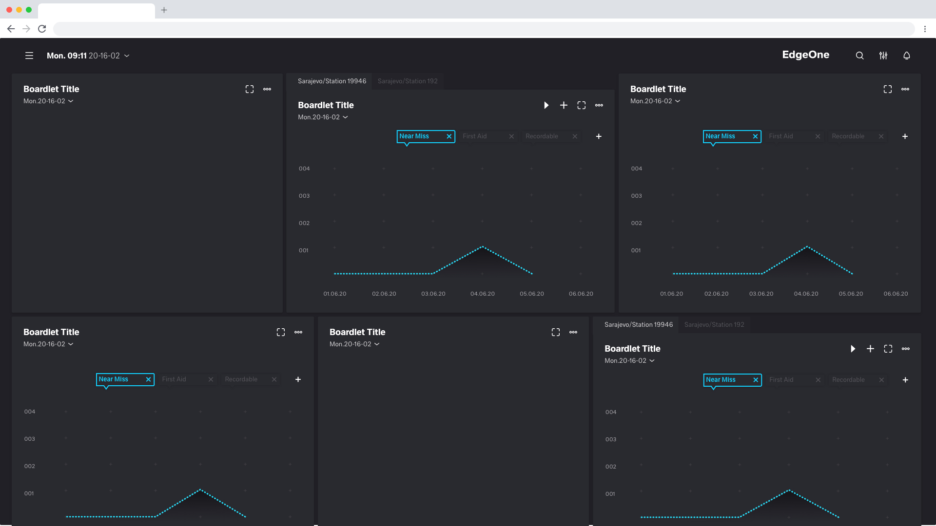Click plus icon beside play in bottom-right boardlet
The height and width of the screenshot is (526, 936).
tap(870, 349)
